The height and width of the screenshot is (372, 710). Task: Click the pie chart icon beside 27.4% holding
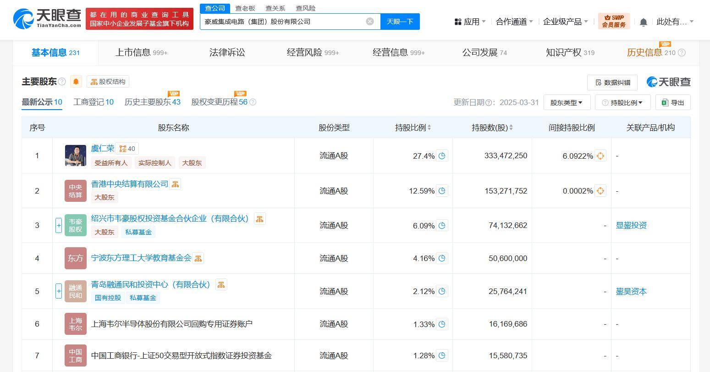click(441, 155)
